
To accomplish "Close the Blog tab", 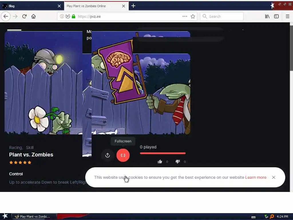I will [59, 6].
